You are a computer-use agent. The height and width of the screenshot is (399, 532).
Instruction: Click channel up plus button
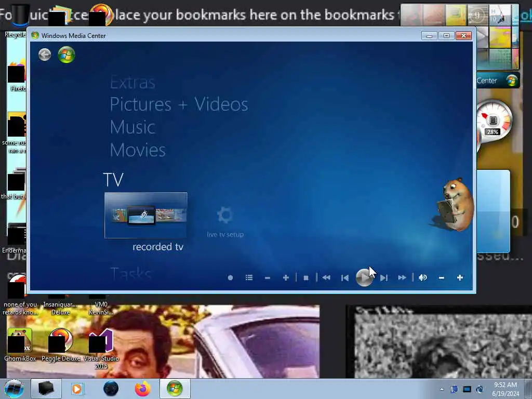click(x=286, y=278)
